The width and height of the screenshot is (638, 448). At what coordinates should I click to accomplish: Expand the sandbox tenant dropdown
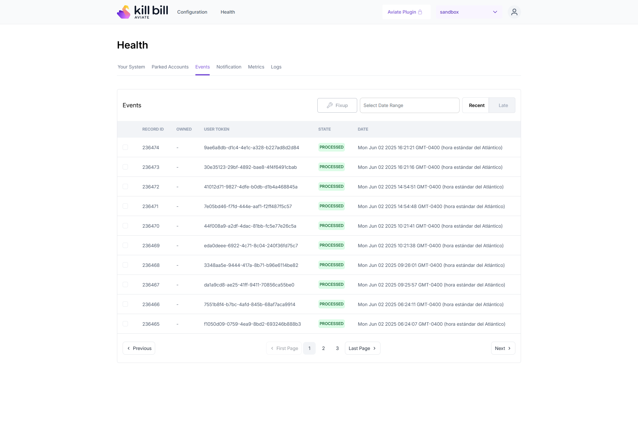(469, 12)
